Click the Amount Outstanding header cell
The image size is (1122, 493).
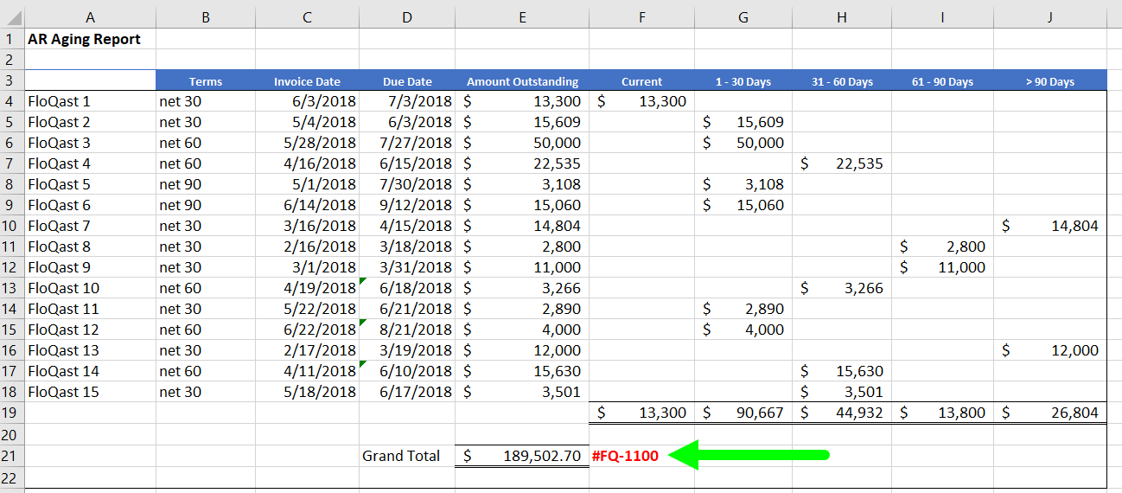pos(522,81)
